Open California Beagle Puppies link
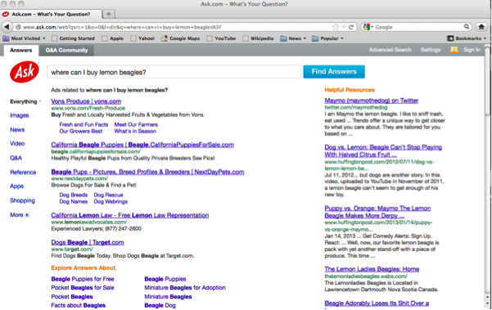492x310 pixels. pos(142,145)
